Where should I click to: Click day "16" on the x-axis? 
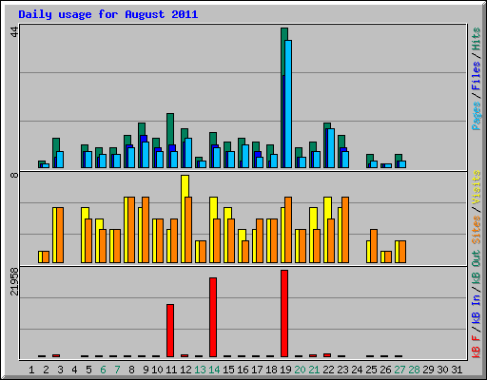(x=243, y=370)
